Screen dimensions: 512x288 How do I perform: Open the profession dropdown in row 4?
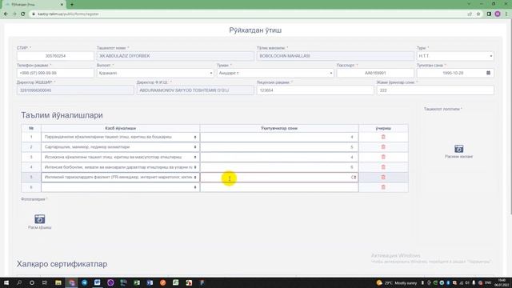120,167
